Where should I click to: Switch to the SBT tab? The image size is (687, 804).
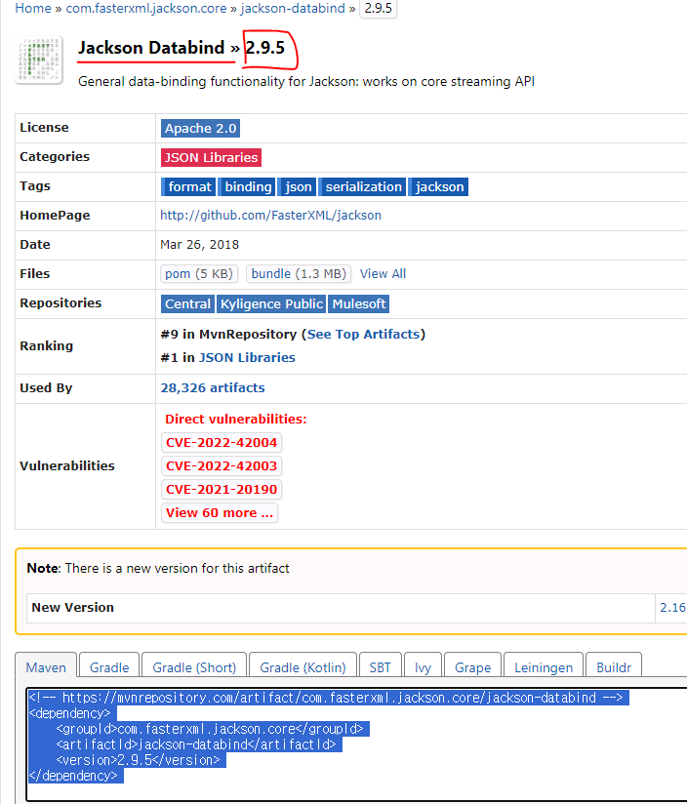(x=380, y=667)
